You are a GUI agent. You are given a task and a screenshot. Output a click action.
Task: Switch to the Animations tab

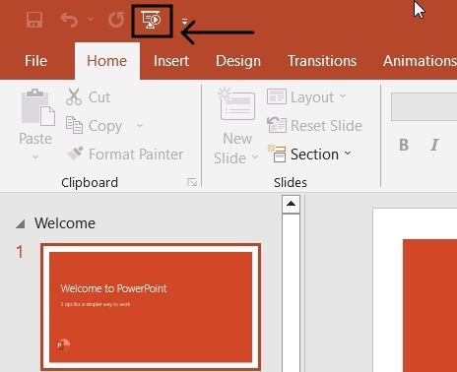tap(420, 61)
